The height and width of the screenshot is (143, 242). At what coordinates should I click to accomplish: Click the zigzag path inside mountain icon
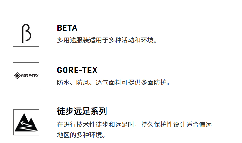tap(26, 127)
